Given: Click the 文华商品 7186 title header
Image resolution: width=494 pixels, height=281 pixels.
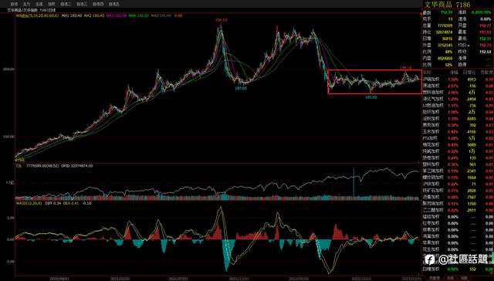Looking at the screenshot, I should (x=447, y=5).
